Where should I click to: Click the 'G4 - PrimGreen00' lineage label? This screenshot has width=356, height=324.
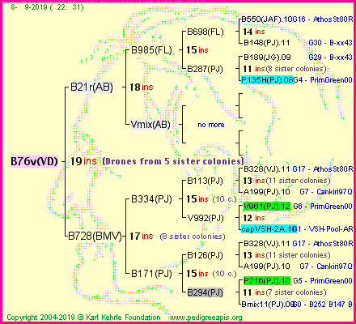[x=323, y=80]
